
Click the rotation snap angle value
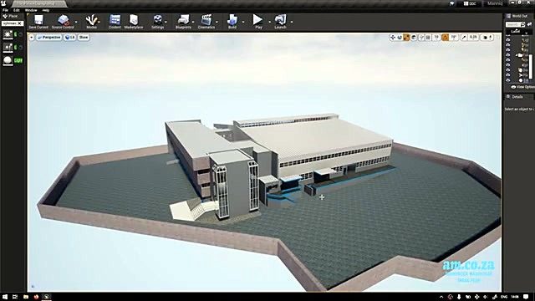pos(453,37)
